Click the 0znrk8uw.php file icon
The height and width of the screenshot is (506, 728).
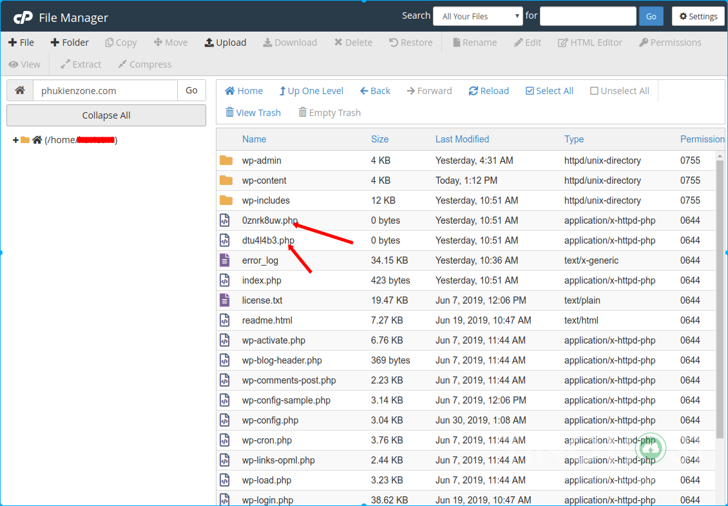pyautogui.click(x=225, y=220)
